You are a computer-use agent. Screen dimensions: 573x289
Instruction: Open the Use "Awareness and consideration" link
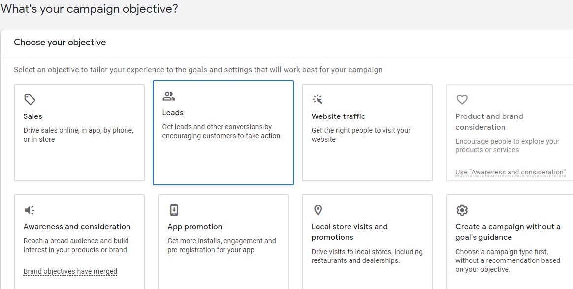[510, 172]
